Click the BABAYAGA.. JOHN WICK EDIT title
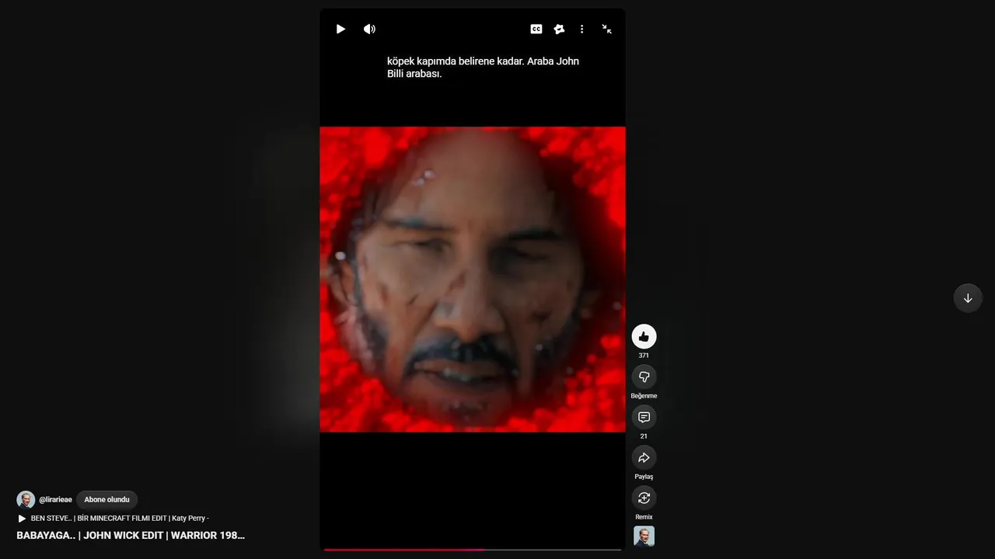Viewport: 995px width, 559px height. [x=131, y=536]
